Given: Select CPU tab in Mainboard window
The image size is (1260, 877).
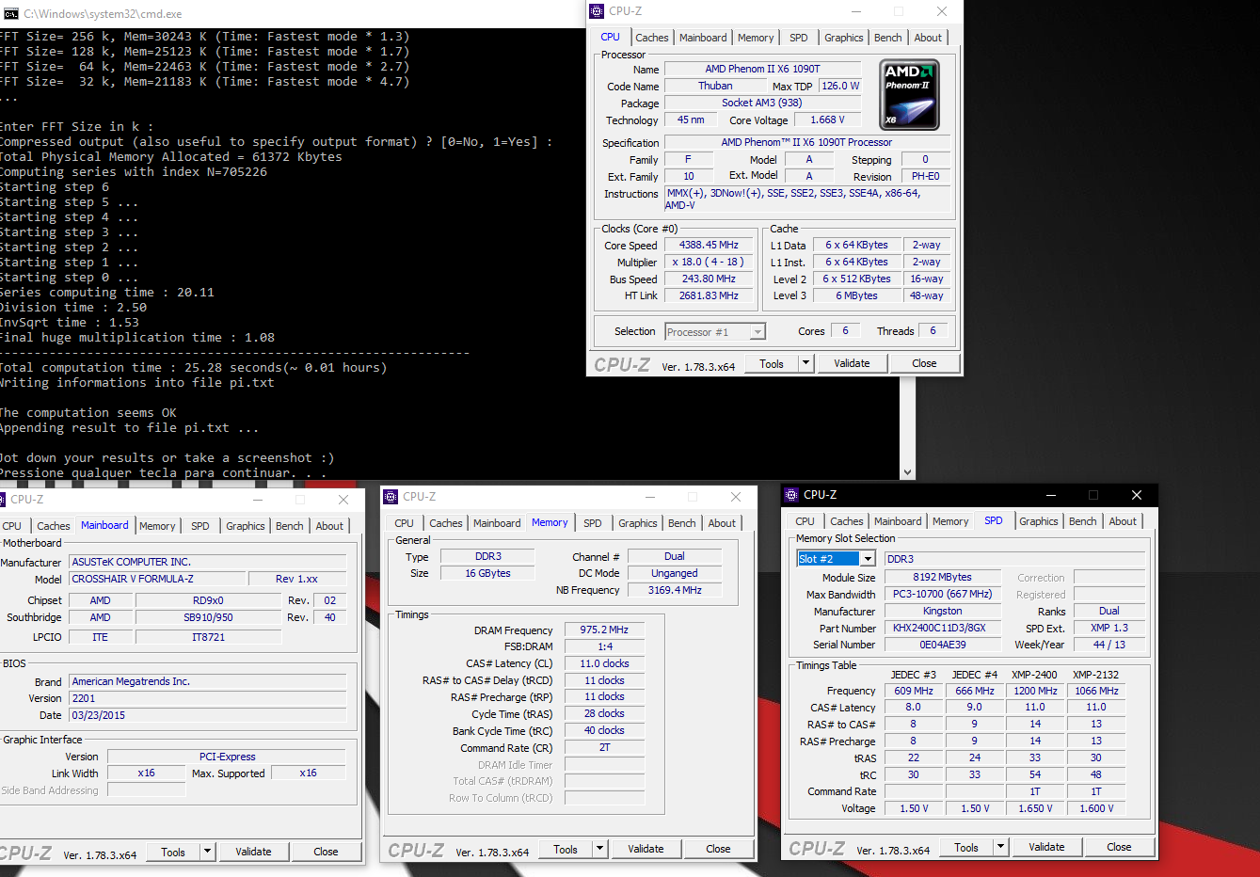Looking at the screenshot, I should tap(12, 526).
